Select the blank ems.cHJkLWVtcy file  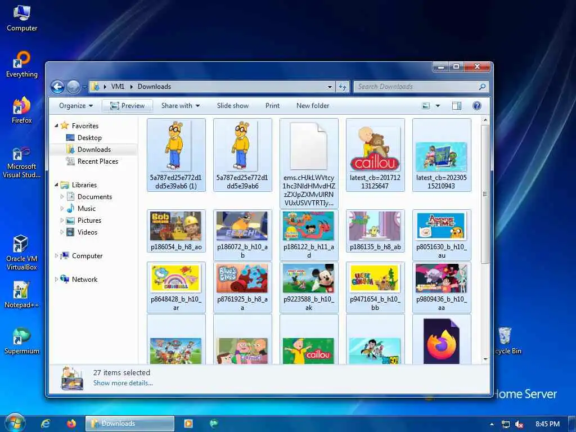309,164
